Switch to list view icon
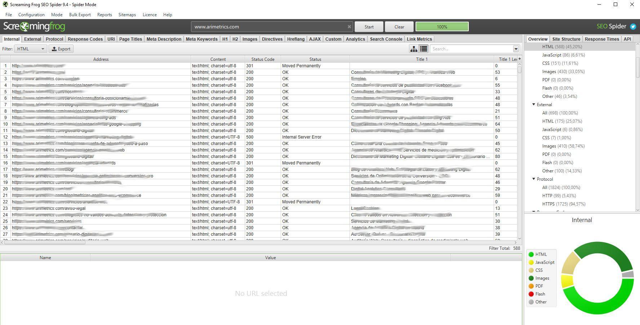 [x=423, y=49]
